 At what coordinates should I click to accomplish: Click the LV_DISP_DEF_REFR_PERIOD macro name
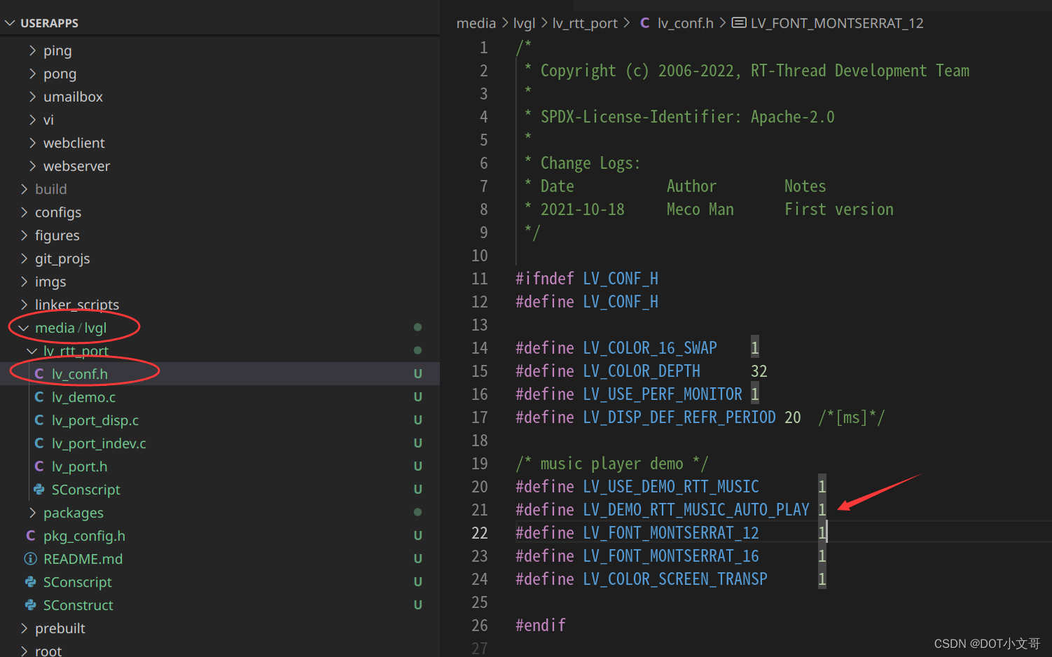(x=679, y=417)
